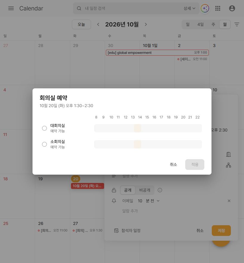Click the notification bell icon
Screen dimensions: 244x263
(x=114, y=201)
